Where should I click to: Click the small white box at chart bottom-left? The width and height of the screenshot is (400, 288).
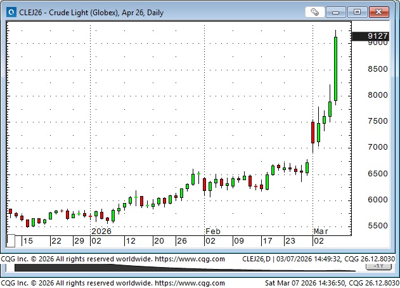[11, 240]
